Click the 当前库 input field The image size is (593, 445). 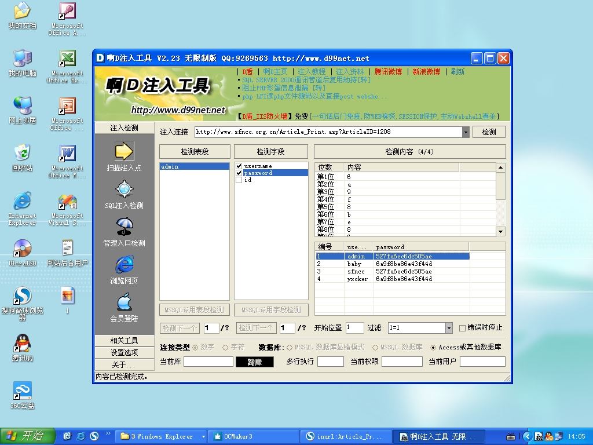[x=208, y=362]
